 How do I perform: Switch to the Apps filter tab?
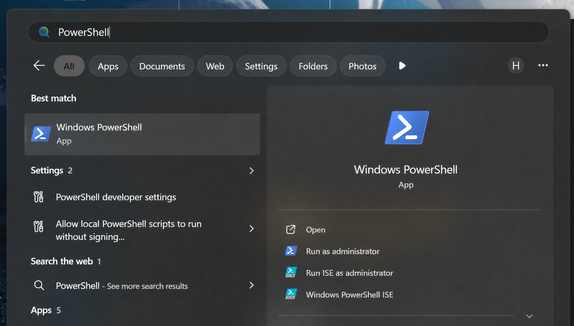click(x=108, y=66)
